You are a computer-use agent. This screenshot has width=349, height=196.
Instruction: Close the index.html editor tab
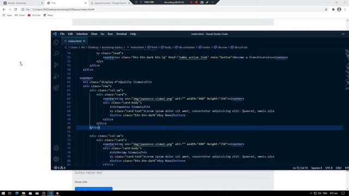84,41
